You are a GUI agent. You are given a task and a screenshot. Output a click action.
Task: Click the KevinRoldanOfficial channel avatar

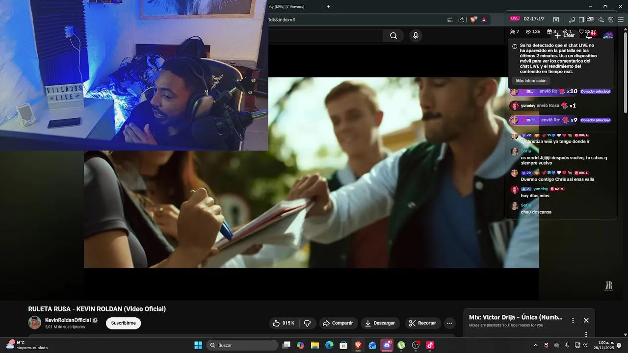coord(34,323)
